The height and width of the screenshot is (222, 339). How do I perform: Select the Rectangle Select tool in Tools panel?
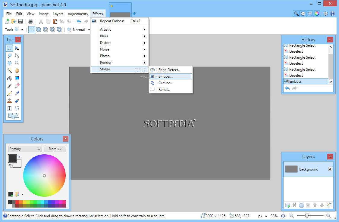point(10,48)
